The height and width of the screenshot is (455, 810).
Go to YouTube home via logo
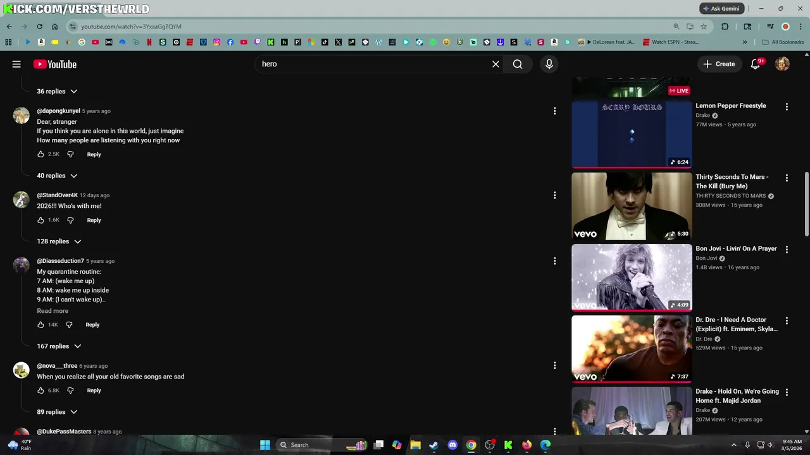[55, 64]
